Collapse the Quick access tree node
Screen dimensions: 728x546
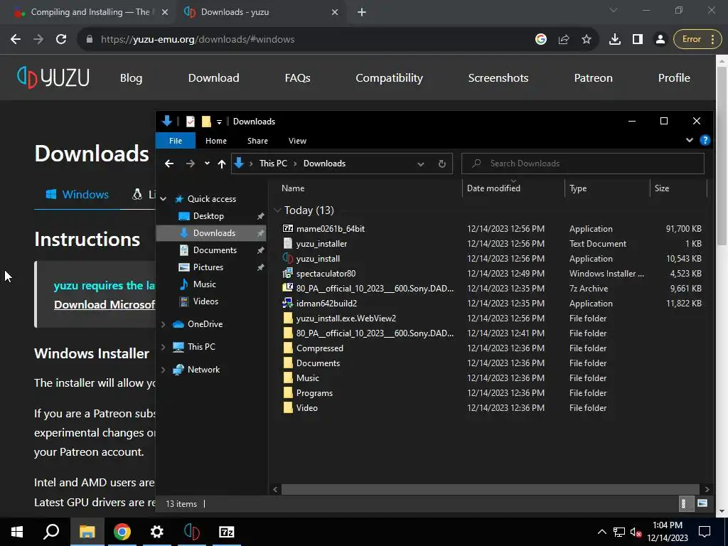click(x=164, y=199)
